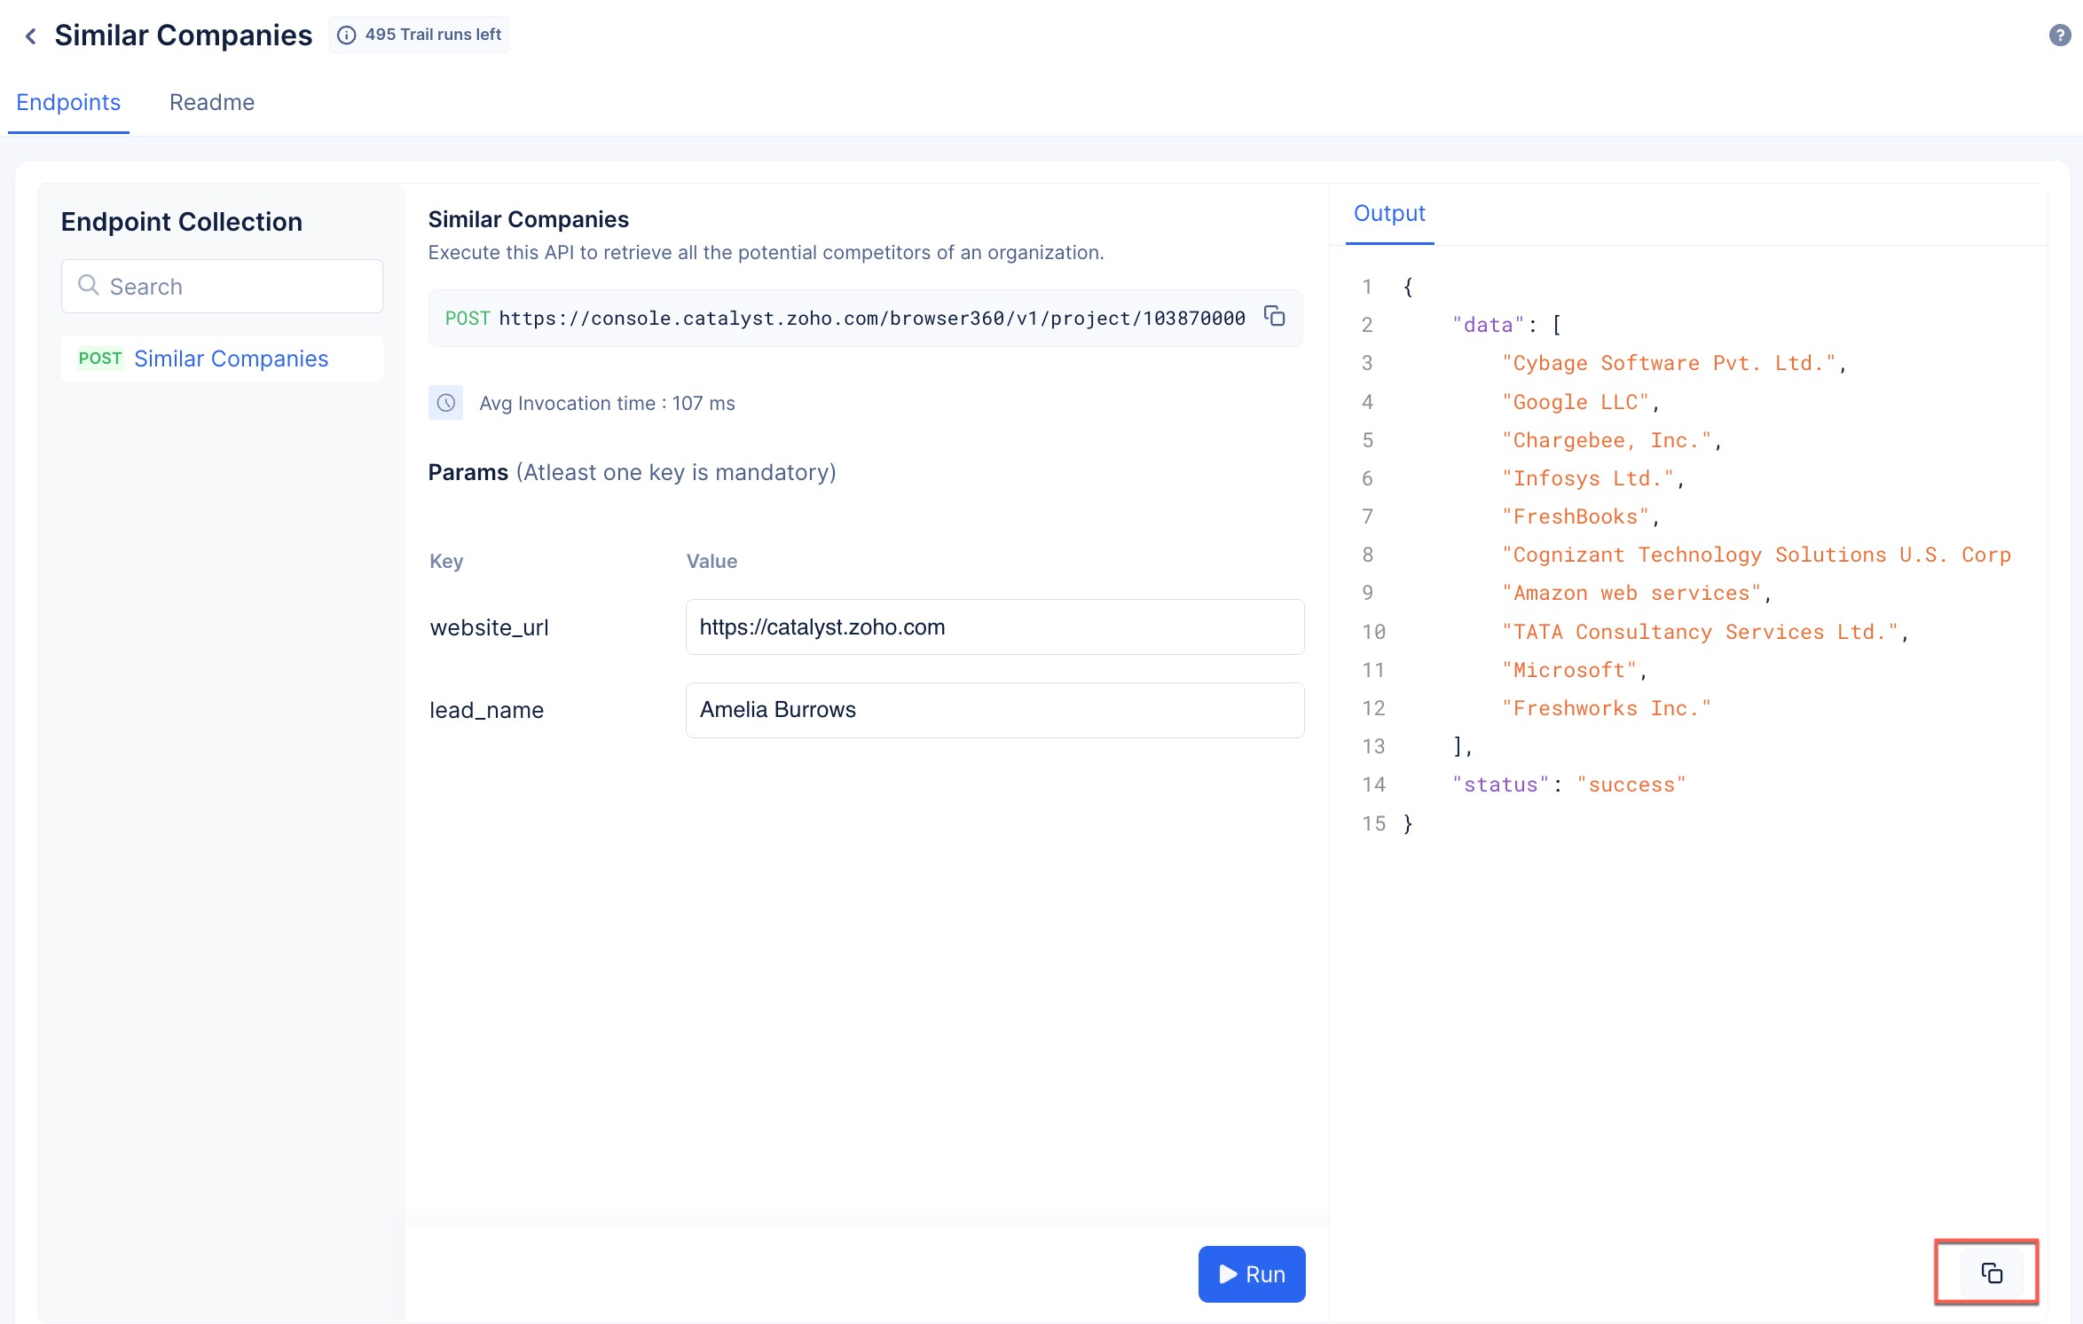Click the "Amazon web services" line
The height and width of the screenshot is (1324, 2083).
[x=1636, y=593]
